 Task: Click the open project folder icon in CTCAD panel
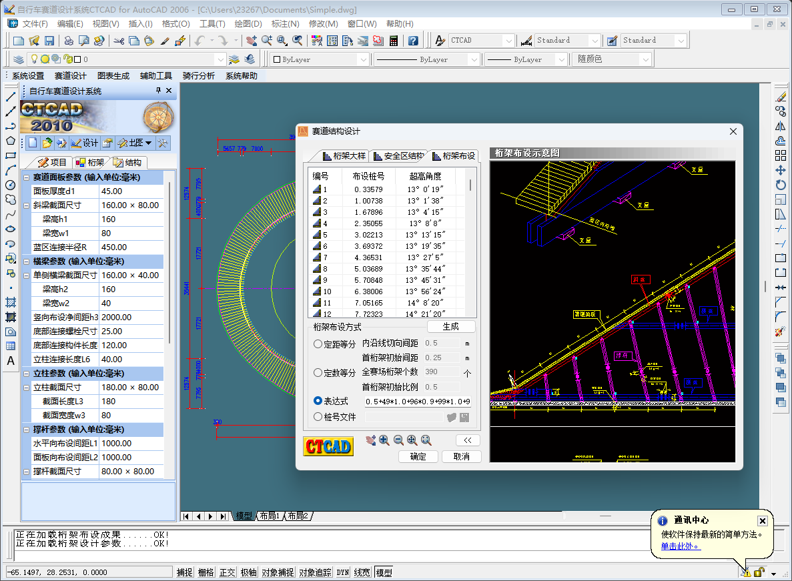(47, 143)
